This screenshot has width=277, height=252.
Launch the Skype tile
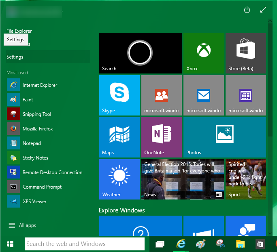coord(119,95)
